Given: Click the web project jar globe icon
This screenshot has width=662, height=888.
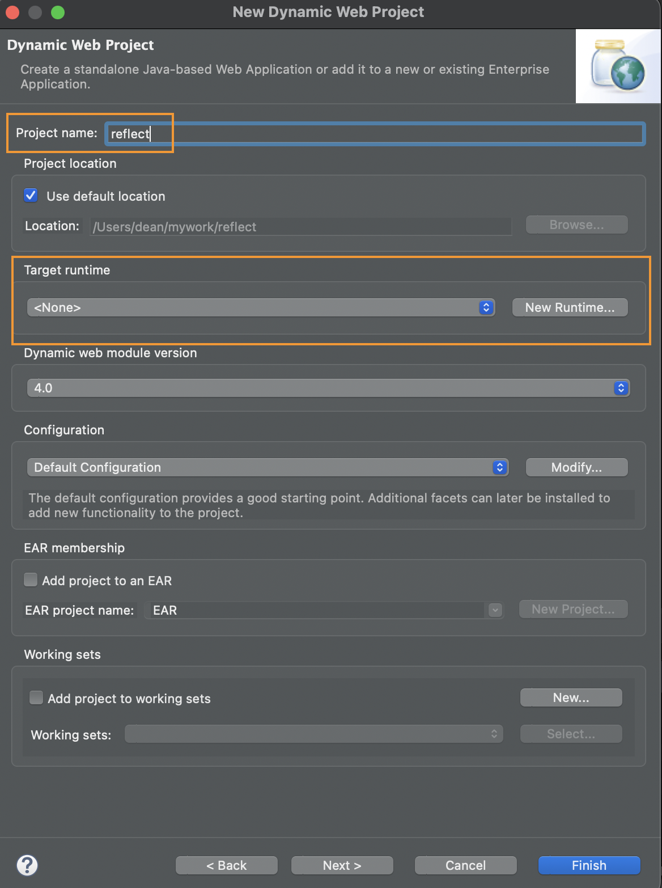Looking at the screenshot, I should 618,66.
